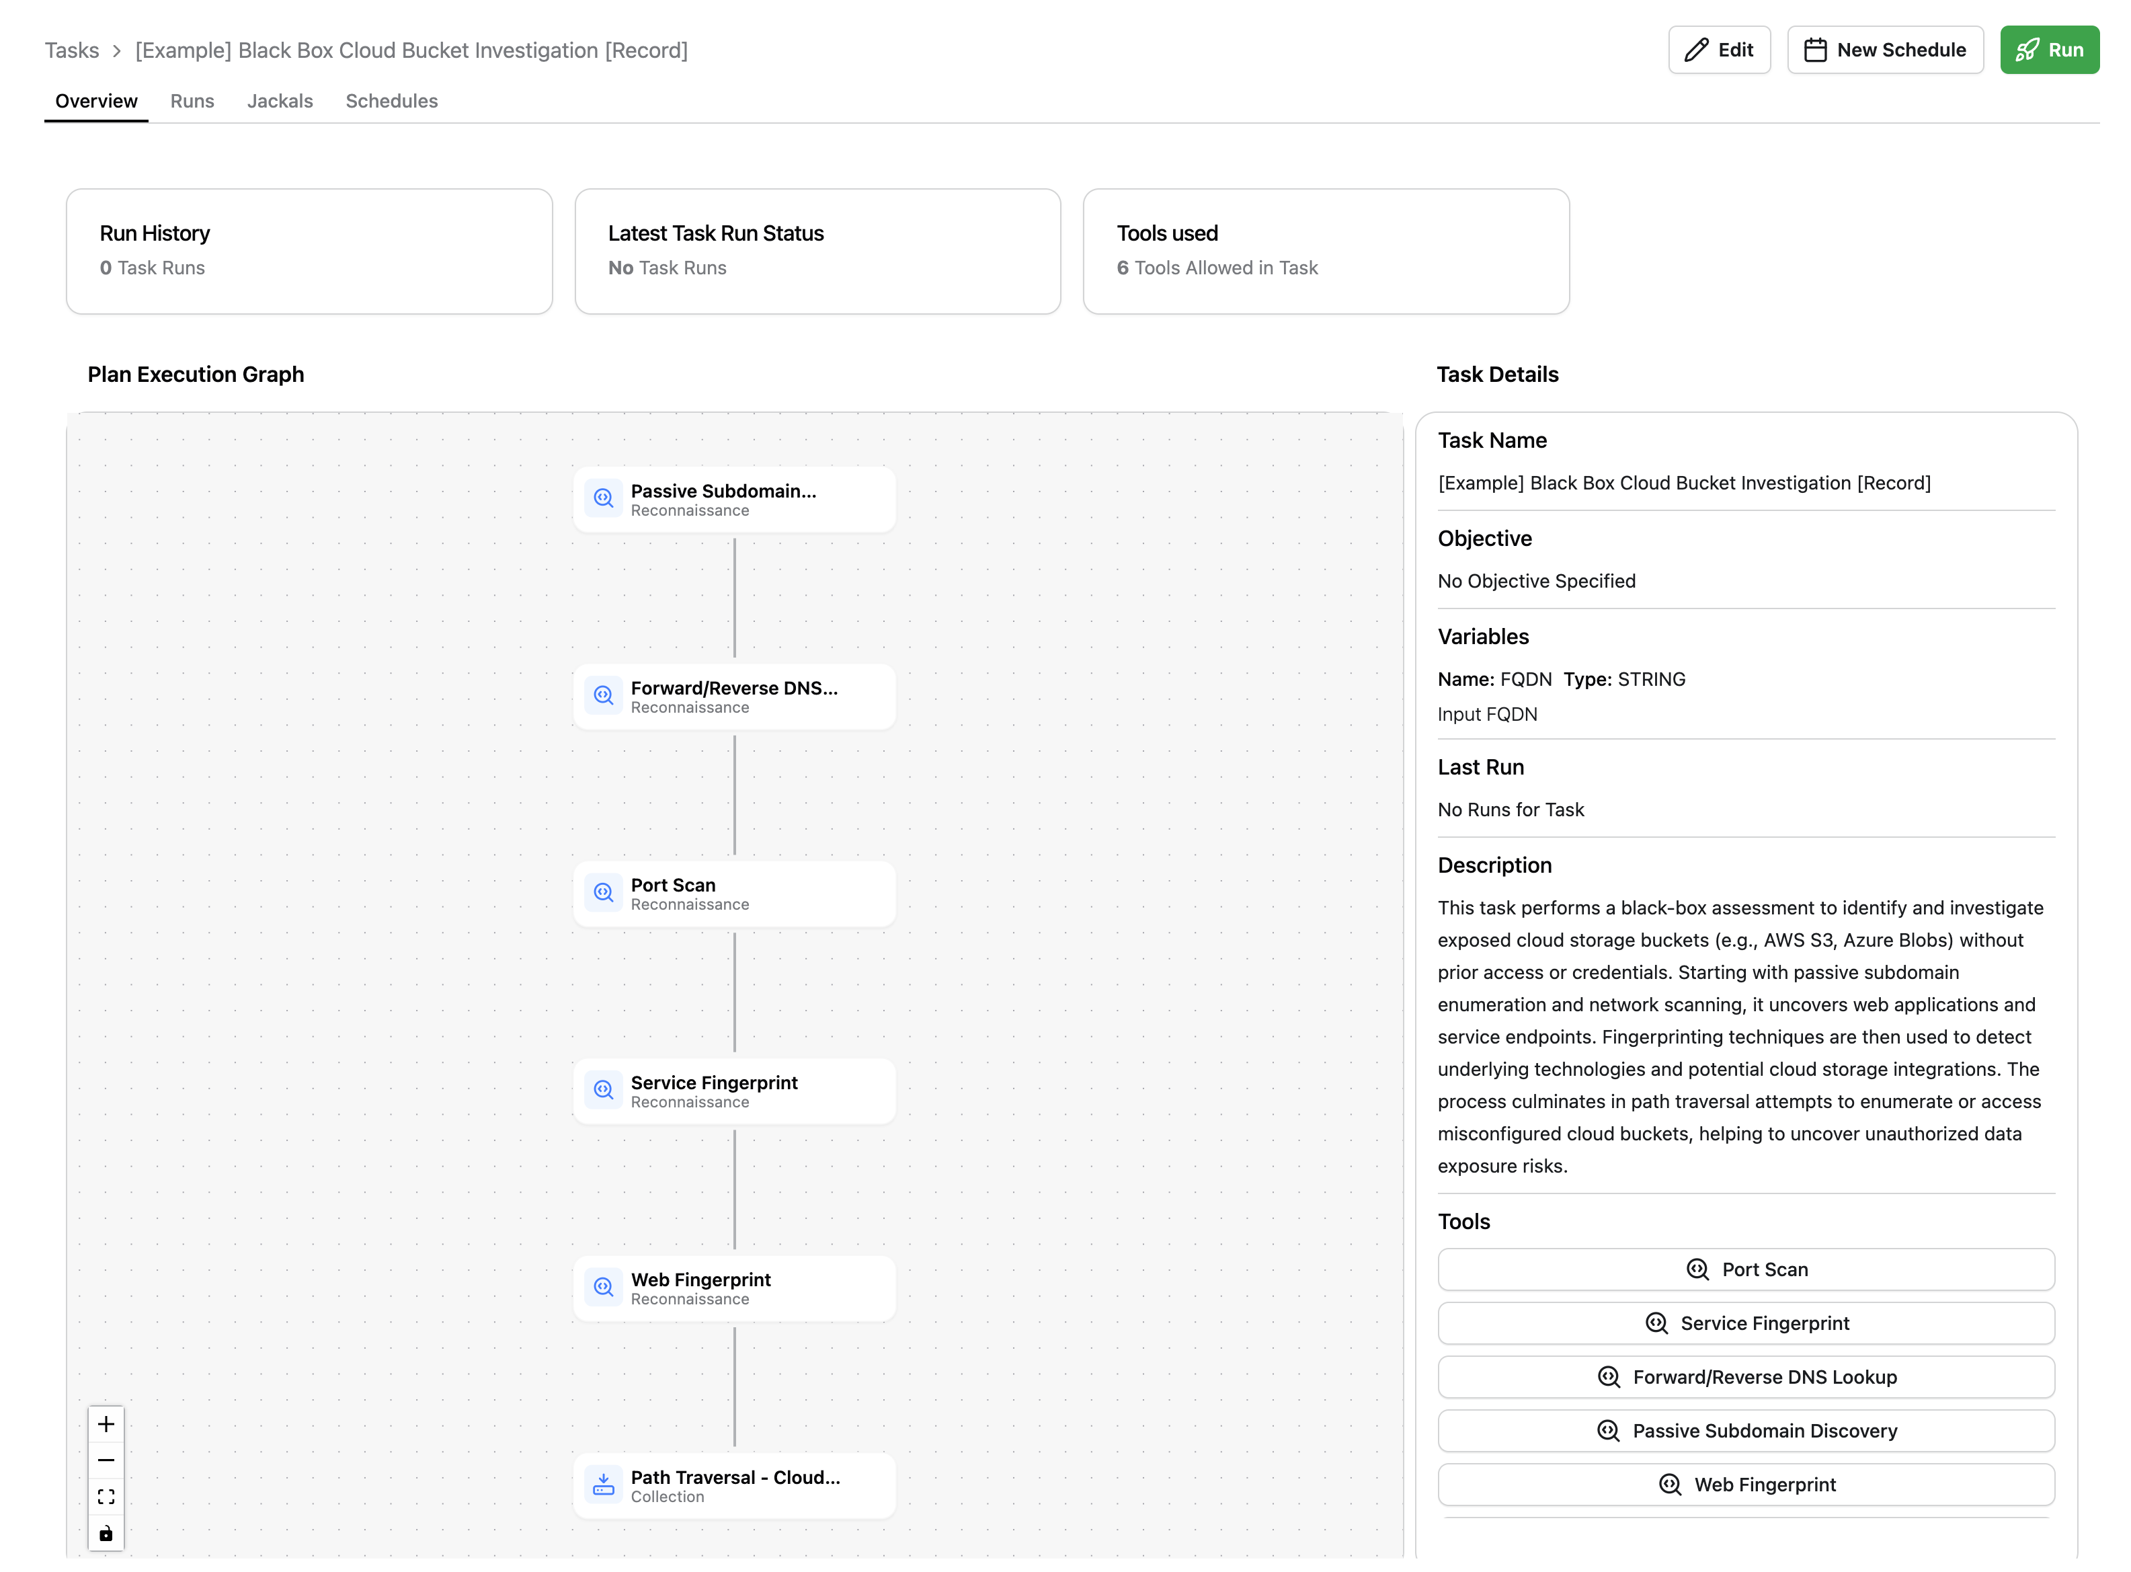Click the graph zoom out minus icon
Screen dimensions: 2131x1572
point(106,1460)
